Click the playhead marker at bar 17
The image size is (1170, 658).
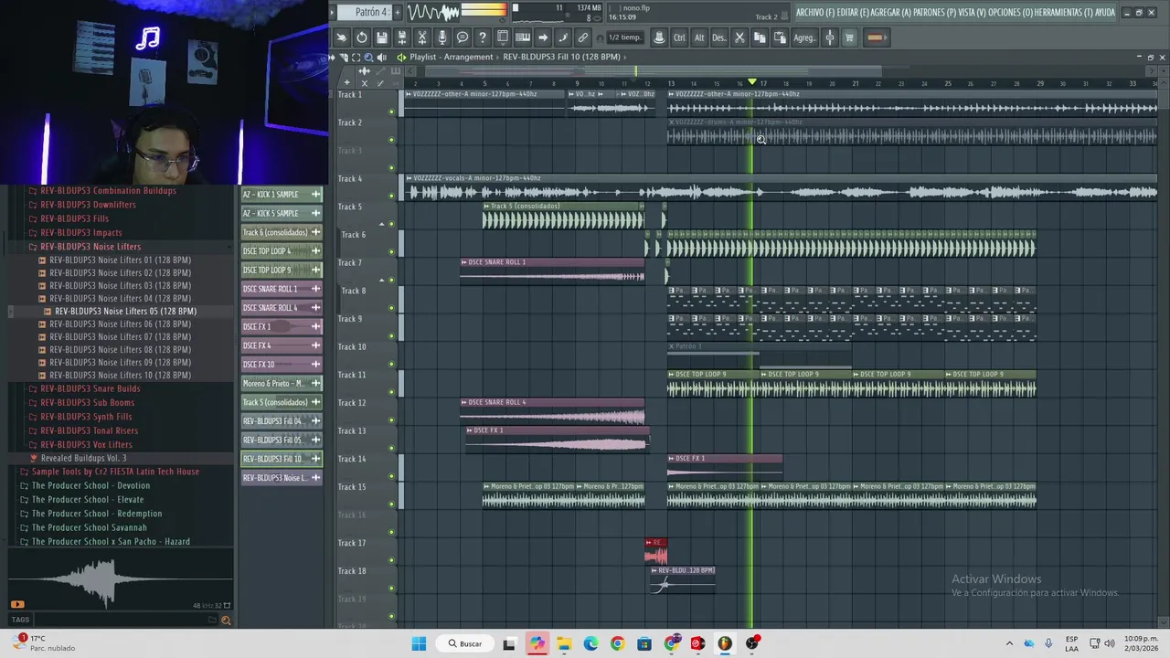tap(752, 82)
